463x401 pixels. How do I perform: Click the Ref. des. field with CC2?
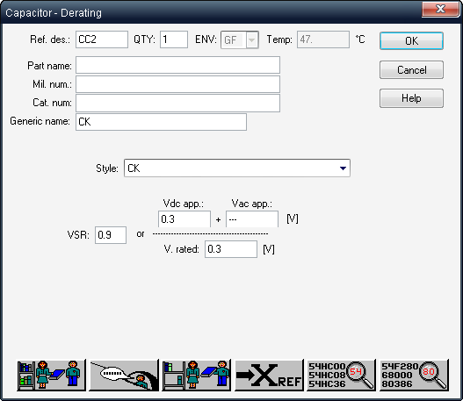click(102, 39)
